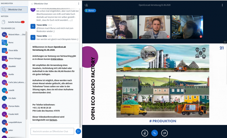The width and height of the screenshot is (227, 138).
Task: Select Simon fairapps avatar in participant list
Action: pos(5,58)
